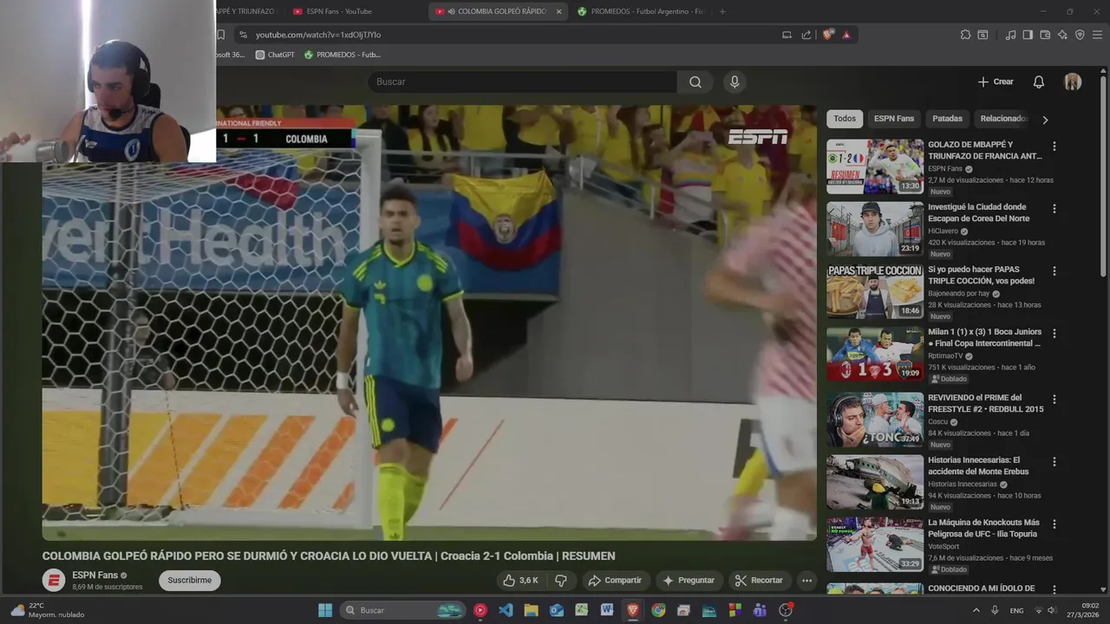Open PROMIEDOS bookmark in bookmarks bar

click(342, 55)
